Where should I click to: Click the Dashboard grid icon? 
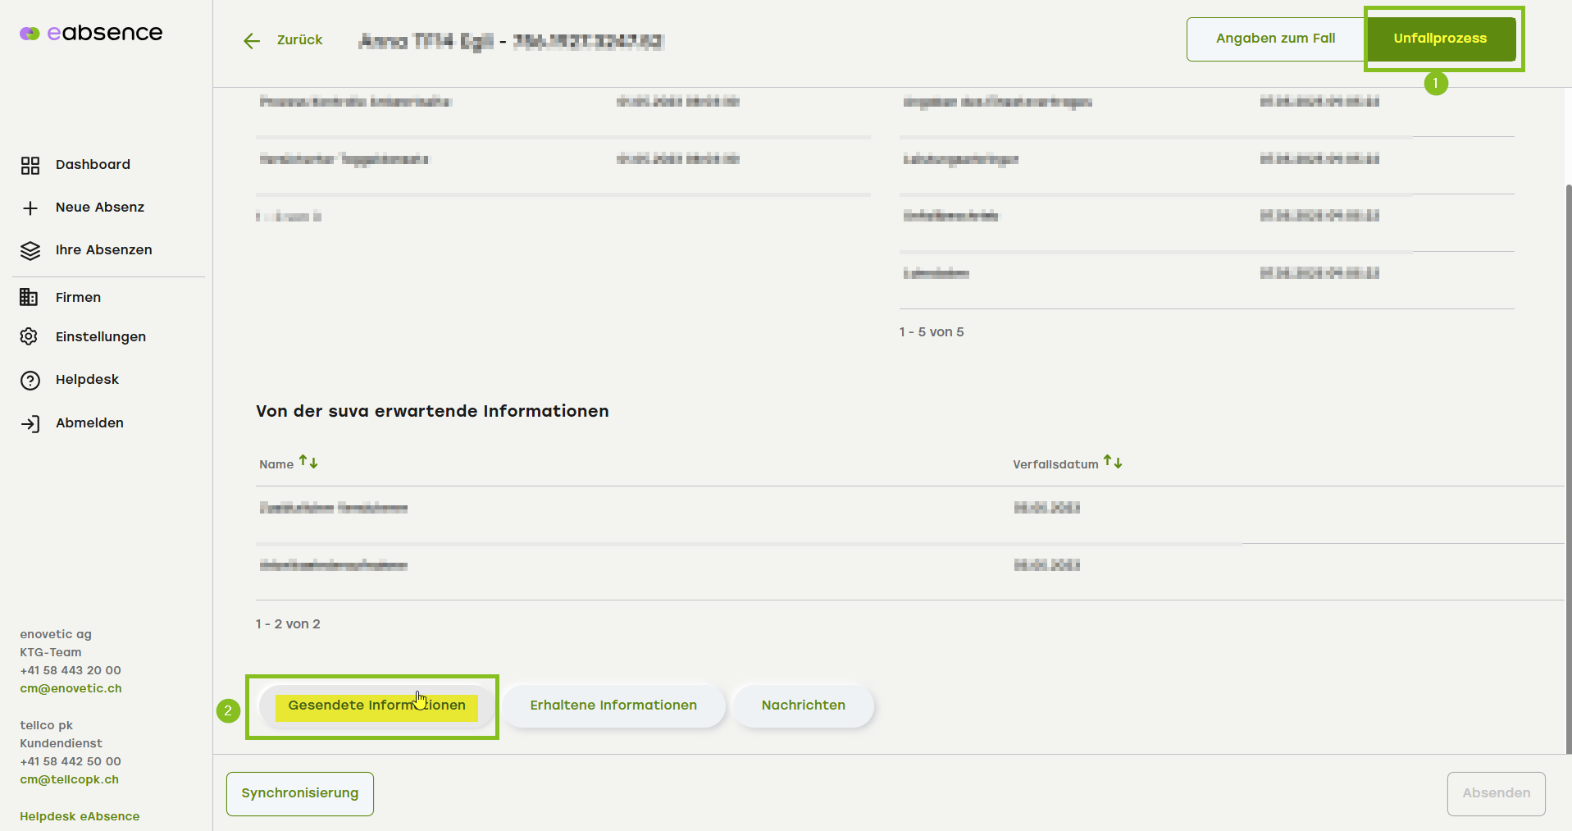[30, 166]
